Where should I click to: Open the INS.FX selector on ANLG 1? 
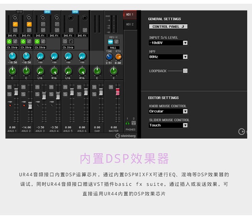[x=12, y=36]
